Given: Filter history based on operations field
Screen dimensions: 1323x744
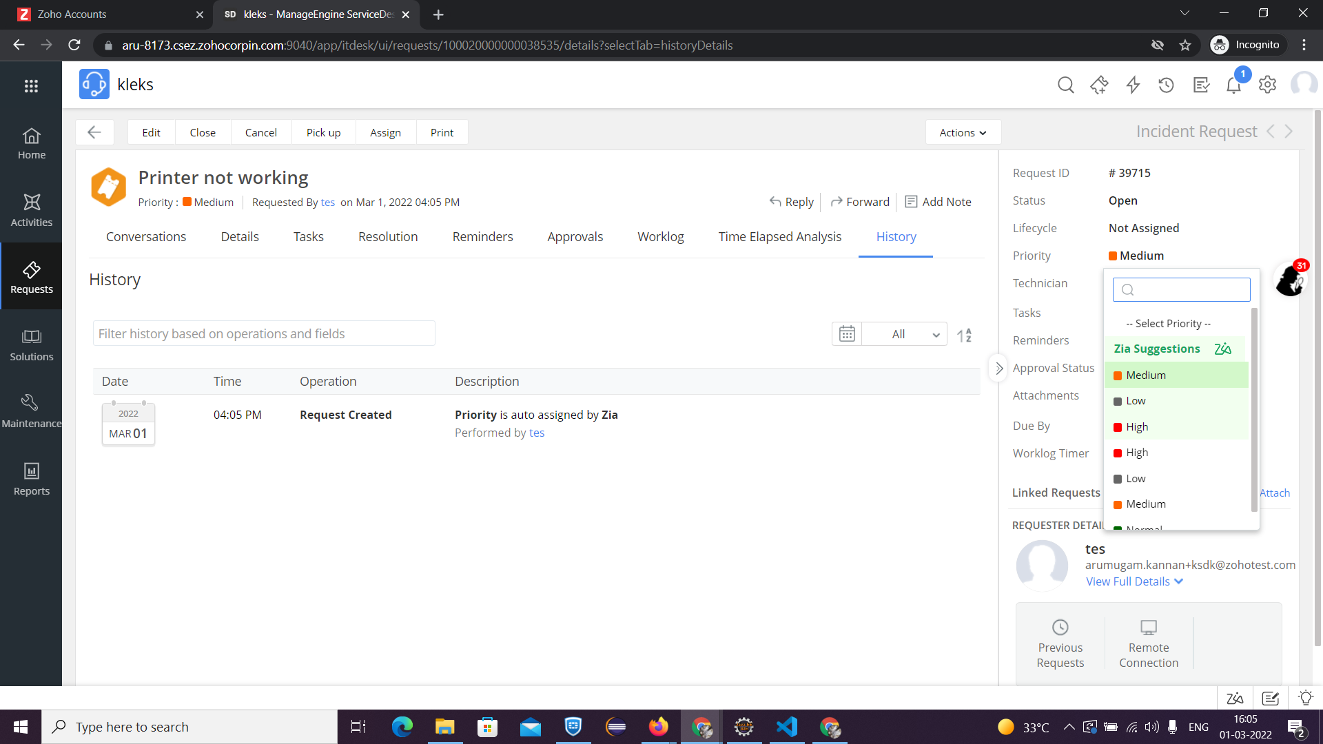Looking at the screenshot, I should 263,333.
